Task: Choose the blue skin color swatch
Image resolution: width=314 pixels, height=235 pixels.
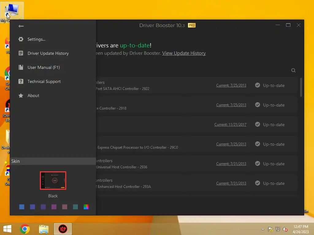Action: pyautogui.click(x=22, y=207)
